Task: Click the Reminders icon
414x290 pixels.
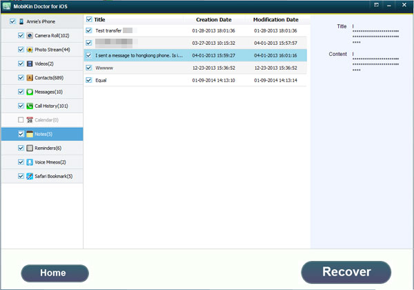Action: (x=30, y=148)
